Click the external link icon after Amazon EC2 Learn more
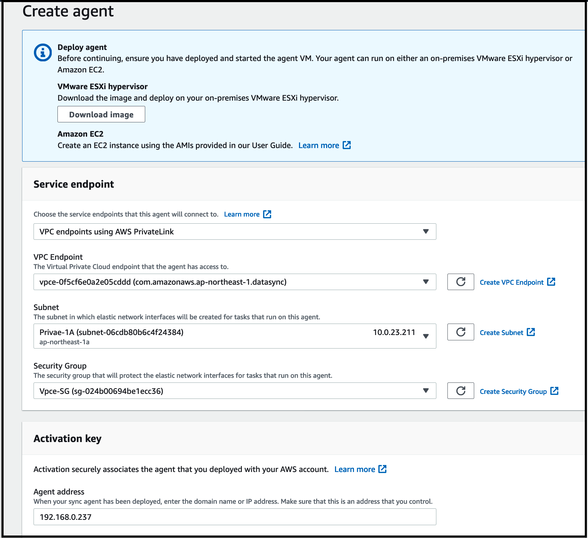The image size is (588, 538). pos(346,145)
